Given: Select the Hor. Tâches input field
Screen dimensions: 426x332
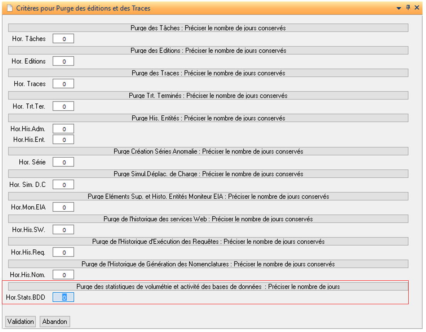Looking at the screenshot, I should (63, 39).
